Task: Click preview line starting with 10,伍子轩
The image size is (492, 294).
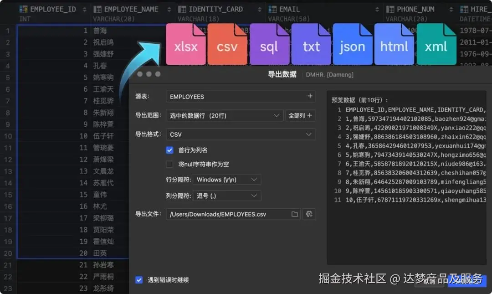Action: [x=416, y=200]
